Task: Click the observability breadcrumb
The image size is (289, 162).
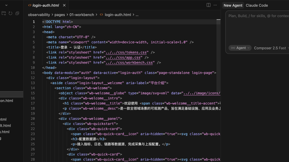Action: [39, 15]
